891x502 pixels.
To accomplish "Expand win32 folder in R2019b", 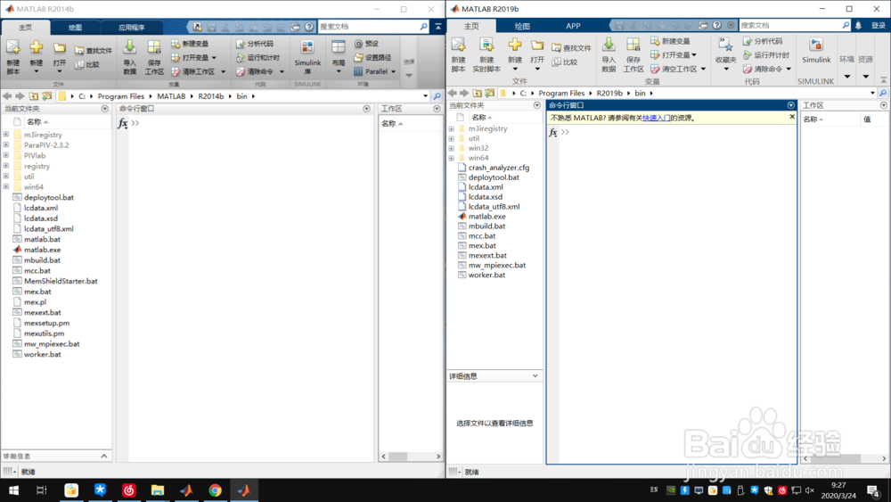I will (451, 148).
